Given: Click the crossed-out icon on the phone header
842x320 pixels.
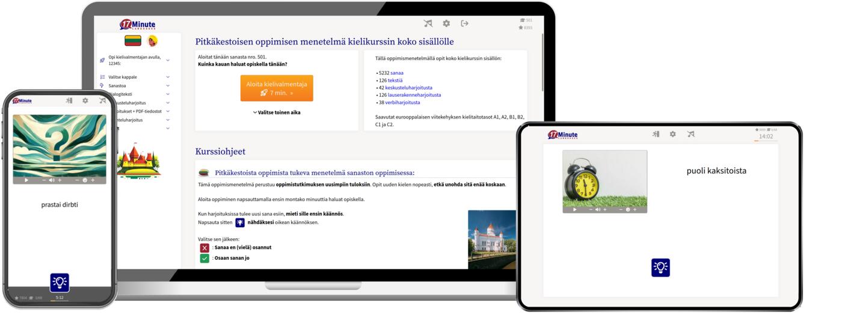Looking at the screenshot, I should tap(102, 101).
